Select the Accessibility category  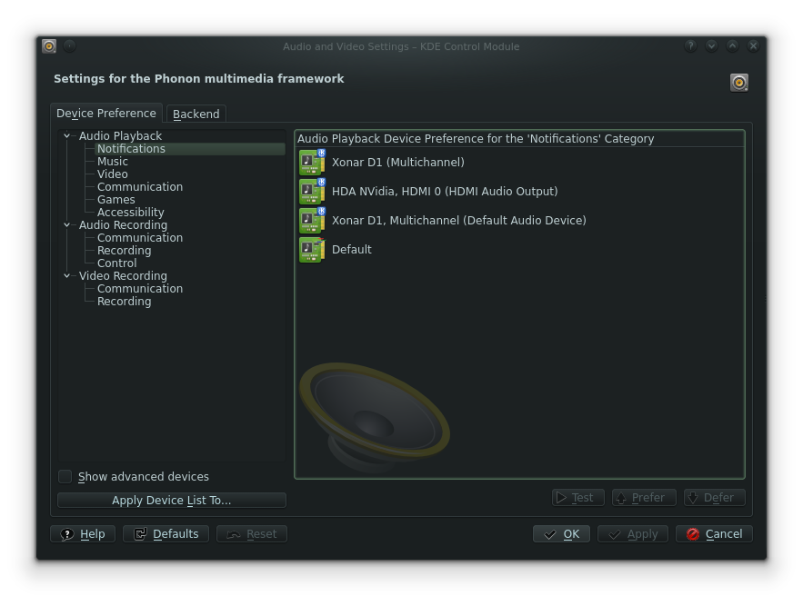(131, 213)
